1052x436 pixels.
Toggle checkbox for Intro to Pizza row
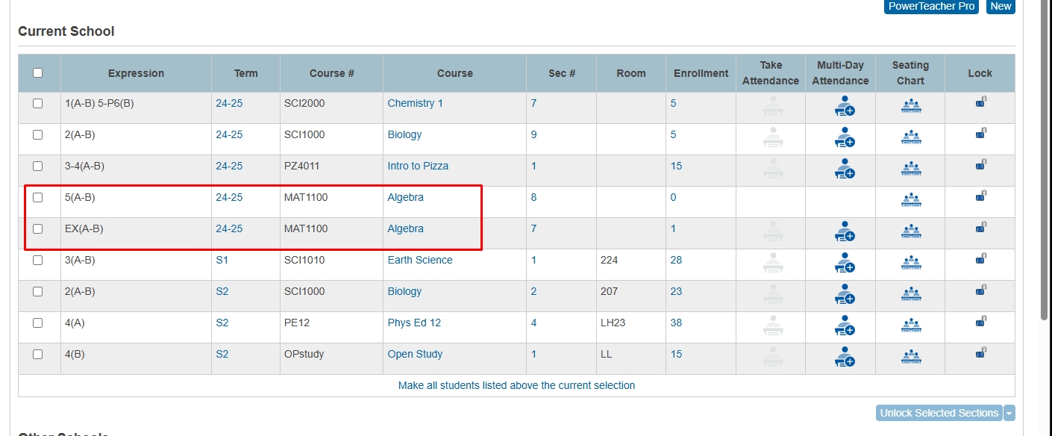point(38,166)
